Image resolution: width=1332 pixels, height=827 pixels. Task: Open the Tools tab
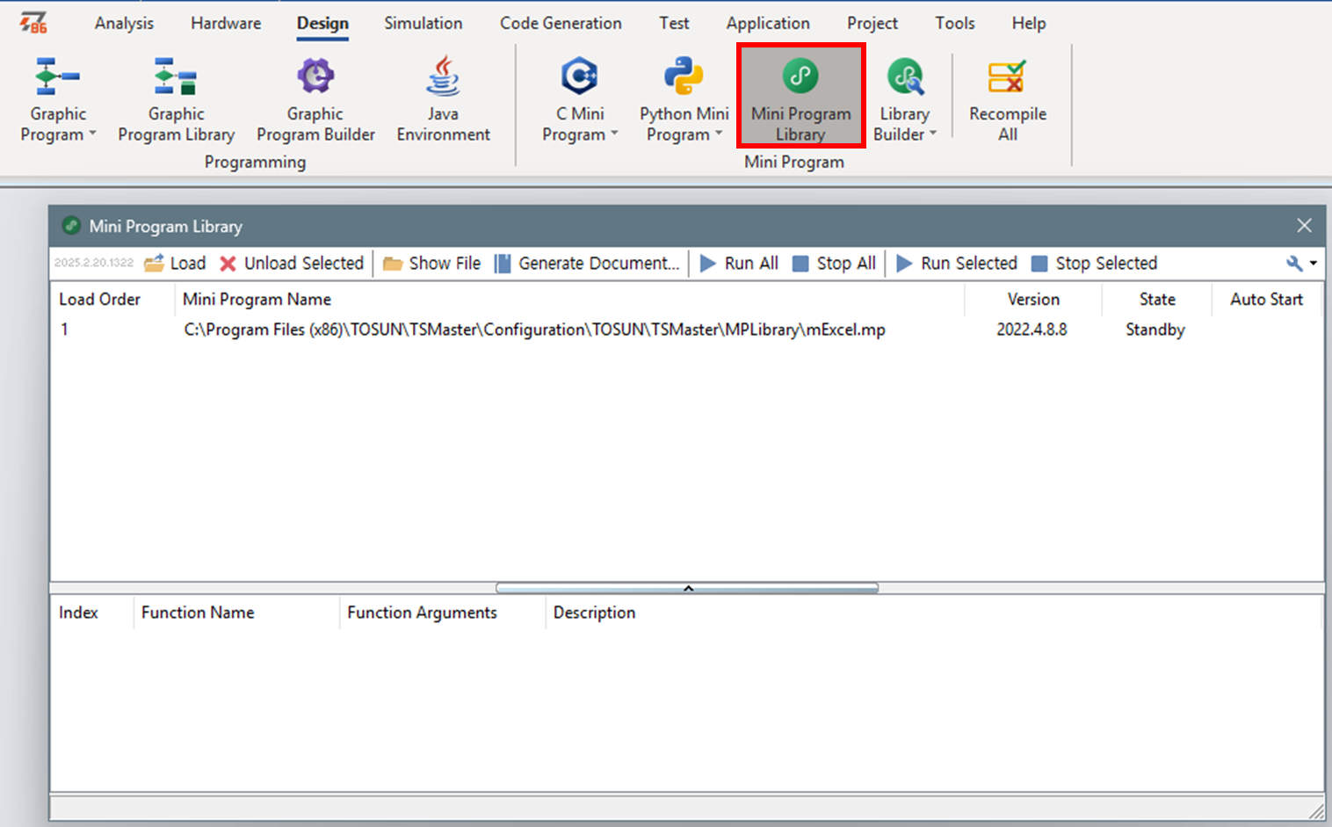click(x=955, y=23)
